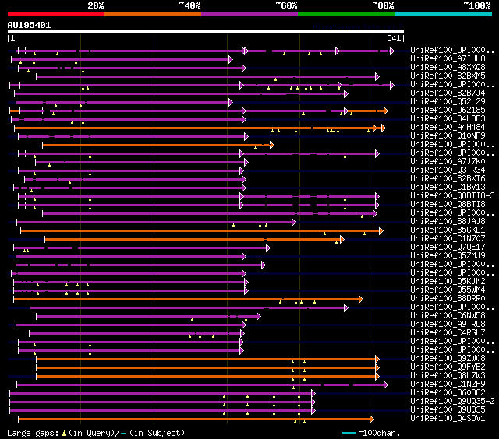Select the UniRef100_B2BXM5 label
Viewport: 499px width, 439px height.
tap(448, 76)
